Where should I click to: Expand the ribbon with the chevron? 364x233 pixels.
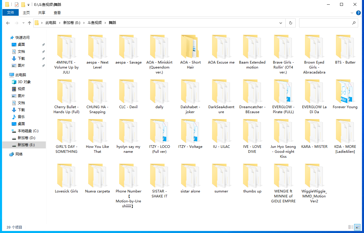click(352, 13)
